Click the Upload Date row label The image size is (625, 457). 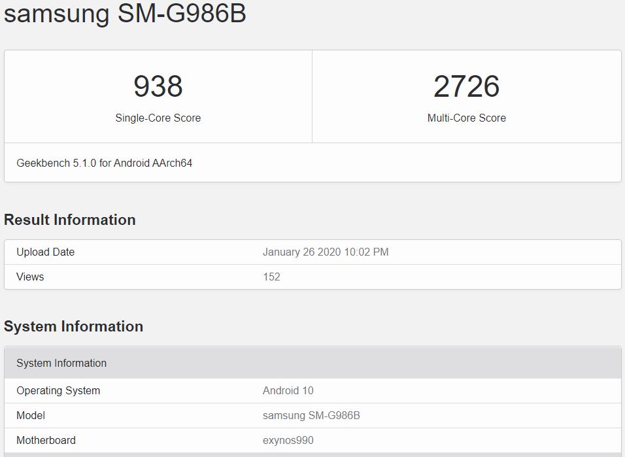[x=45, y=252]
